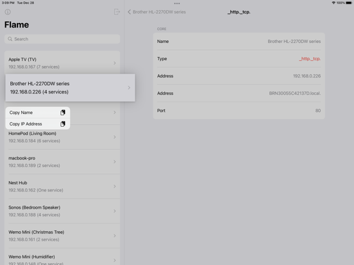Open Wemo Mini (Christmas Tree) device
The image size is (354, 265).
[x=62, y=236]
